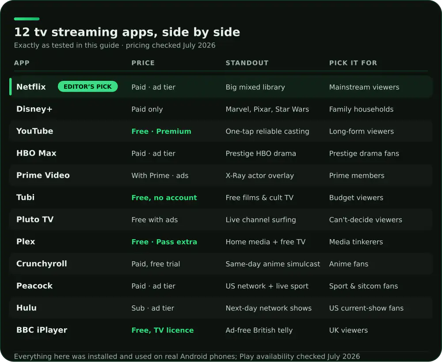
Task: Click 'Sport & sitcom fans' cell
Action: 363,286
